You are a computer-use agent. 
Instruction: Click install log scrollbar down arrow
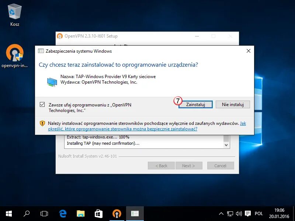(x=226, y=145)
